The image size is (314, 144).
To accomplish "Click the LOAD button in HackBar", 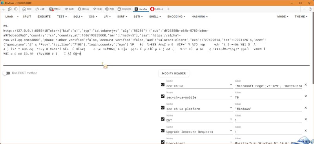I will [9, 16].
